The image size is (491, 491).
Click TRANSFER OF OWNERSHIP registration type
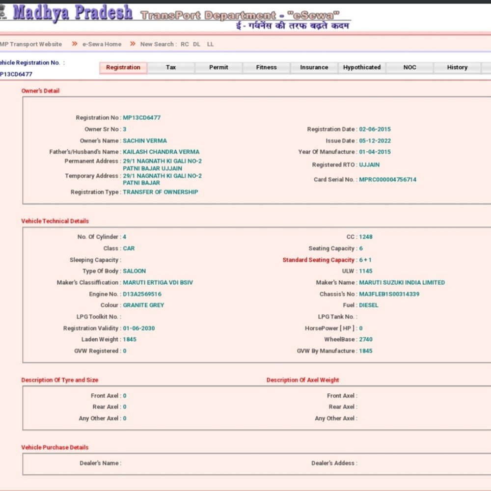(161, 192)
